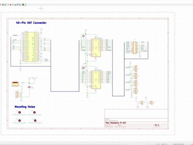Click the "40-Pin HAT Connector" text label
The image size is (193, 145).
click(x=31, y=23)
